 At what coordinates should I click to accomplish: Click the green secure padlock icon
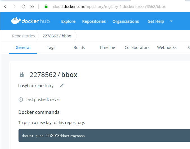coord(46,6)
